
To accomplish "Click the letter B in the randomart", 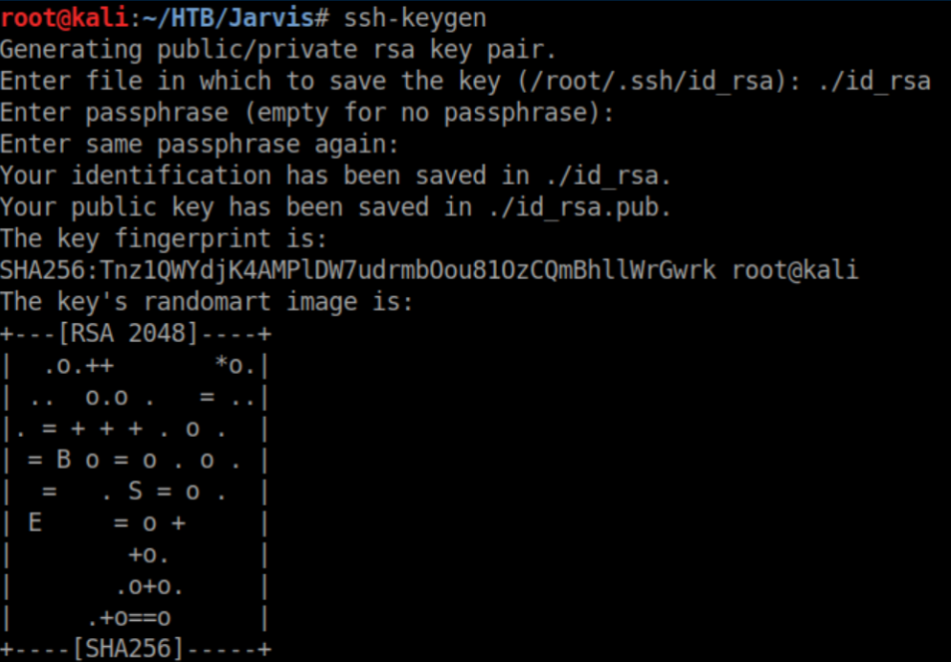I will click(64, 460).
